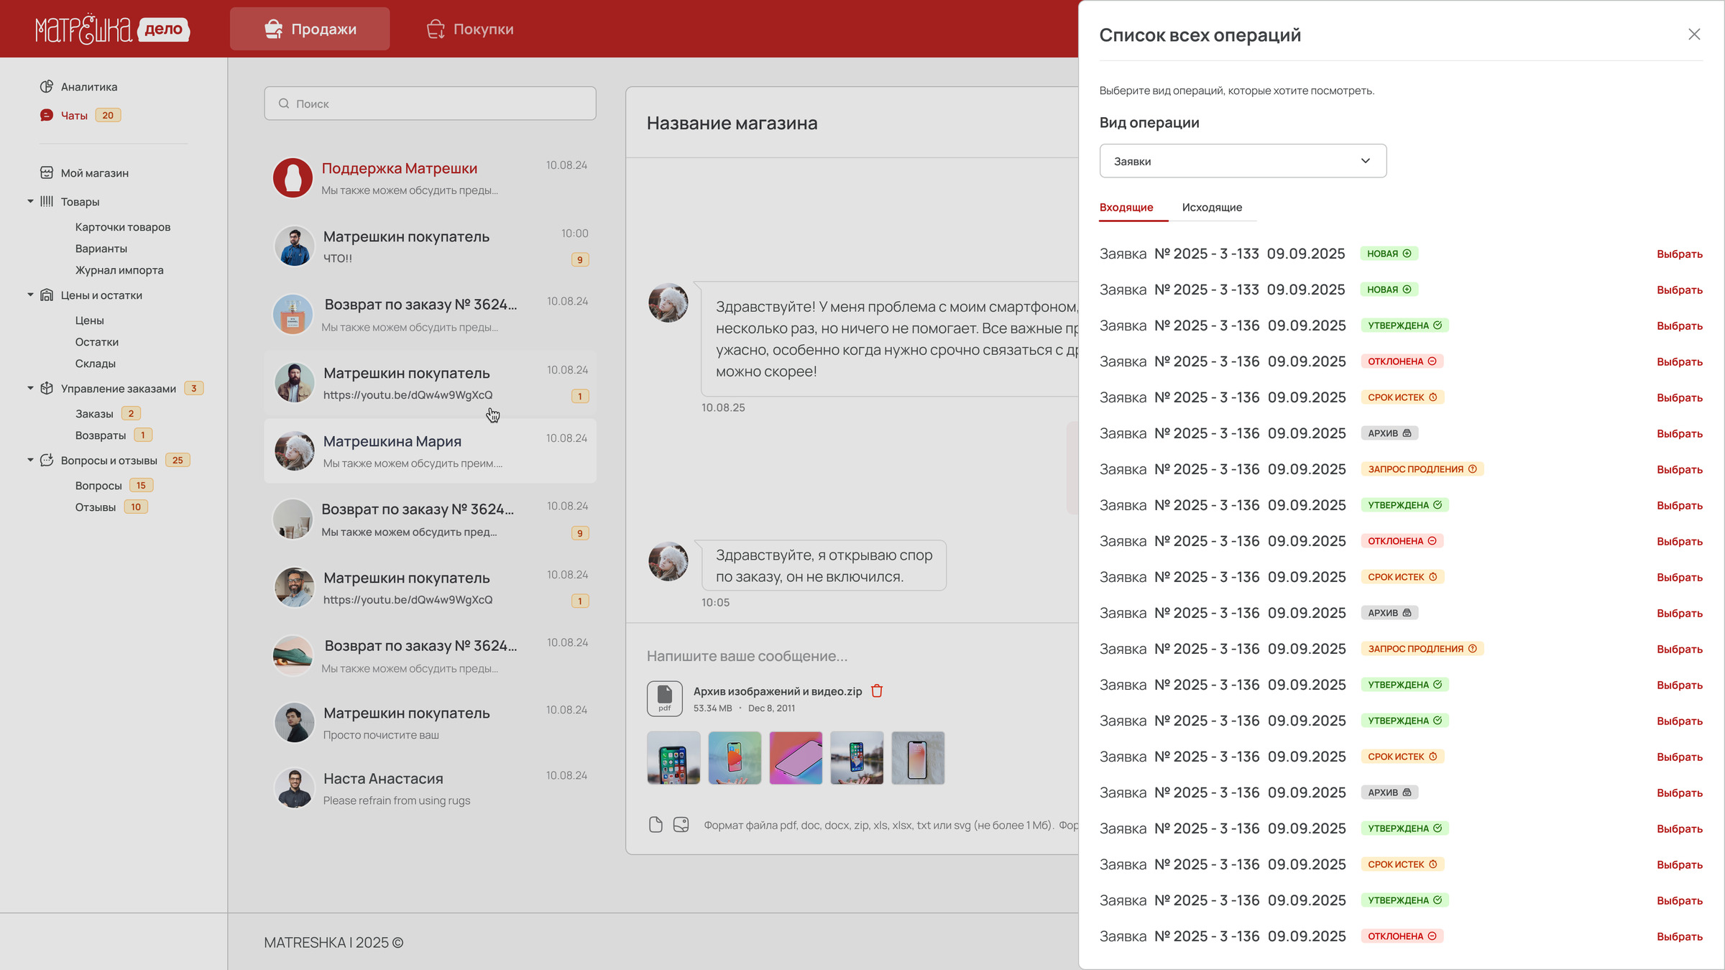Open Карточки товаров in sidebar
Viewport: 1725px width, 970px height.
[x=123, y=227]
